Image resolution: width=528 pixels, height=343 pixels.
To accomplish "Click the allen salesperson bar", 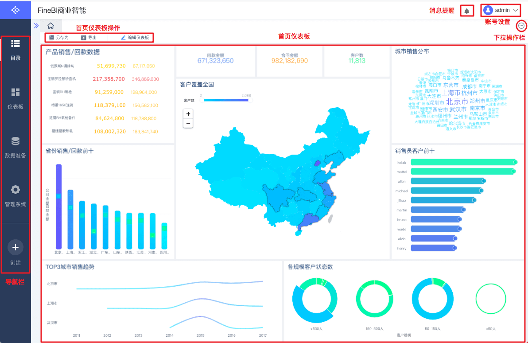I will click(x=449, y=181).
